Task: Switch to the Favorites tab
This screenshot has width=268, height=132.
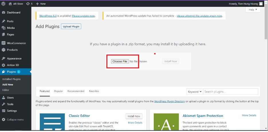Action: click(x=94, y=91)
